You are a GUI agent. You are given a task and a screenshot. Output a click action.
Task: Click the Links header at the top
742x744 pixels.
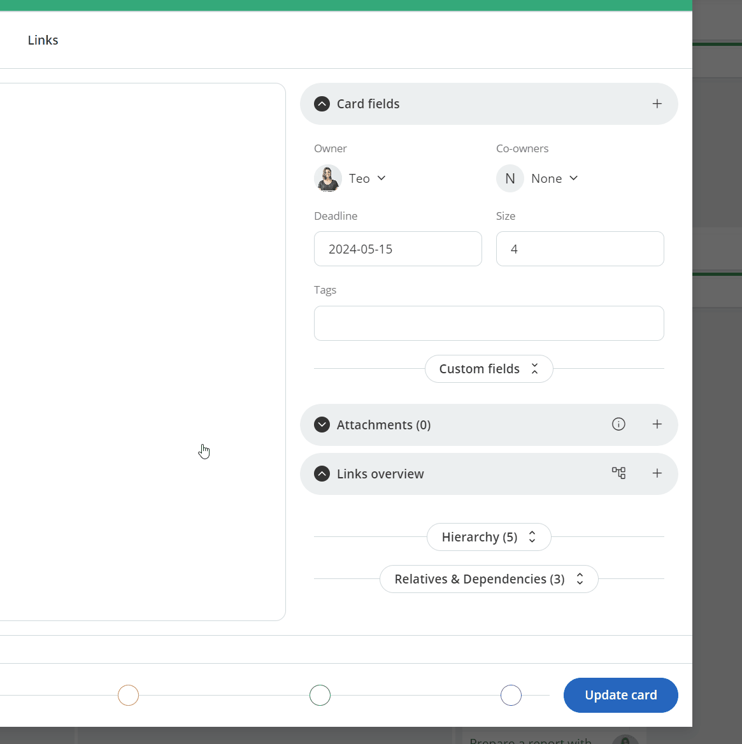43,39
